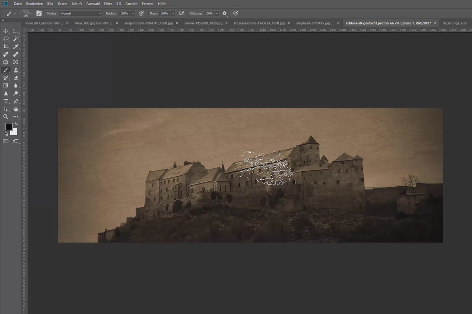The height and width of the screenshot is (314, 472).
Task: Expand the brush preset picker arrow
Action: coord(31,13)
